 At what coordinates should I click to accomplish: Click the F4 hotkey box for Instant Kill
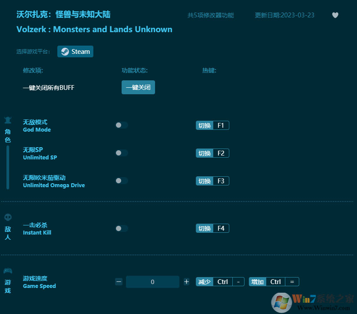[221, 228]
